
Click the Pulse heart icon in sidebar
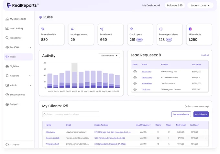click(x=7, y=57)
